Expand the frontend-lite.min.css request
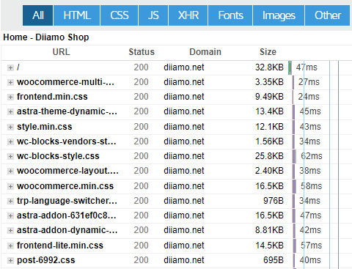Viewport: 352px width, 269px height. pos(10,246)
